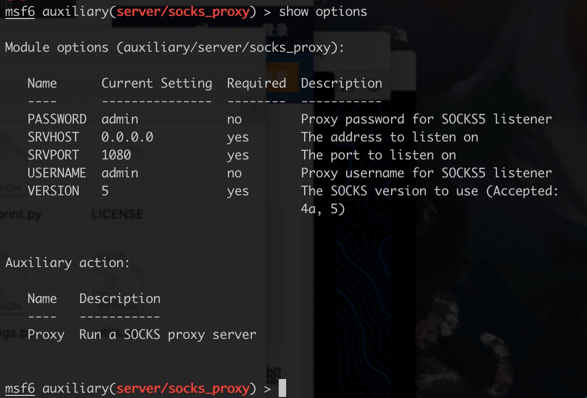Image resolution: width=587 pixels, height=398 pixels.
Task: Click the '5' value in the VERSION row
Action: 105,191
